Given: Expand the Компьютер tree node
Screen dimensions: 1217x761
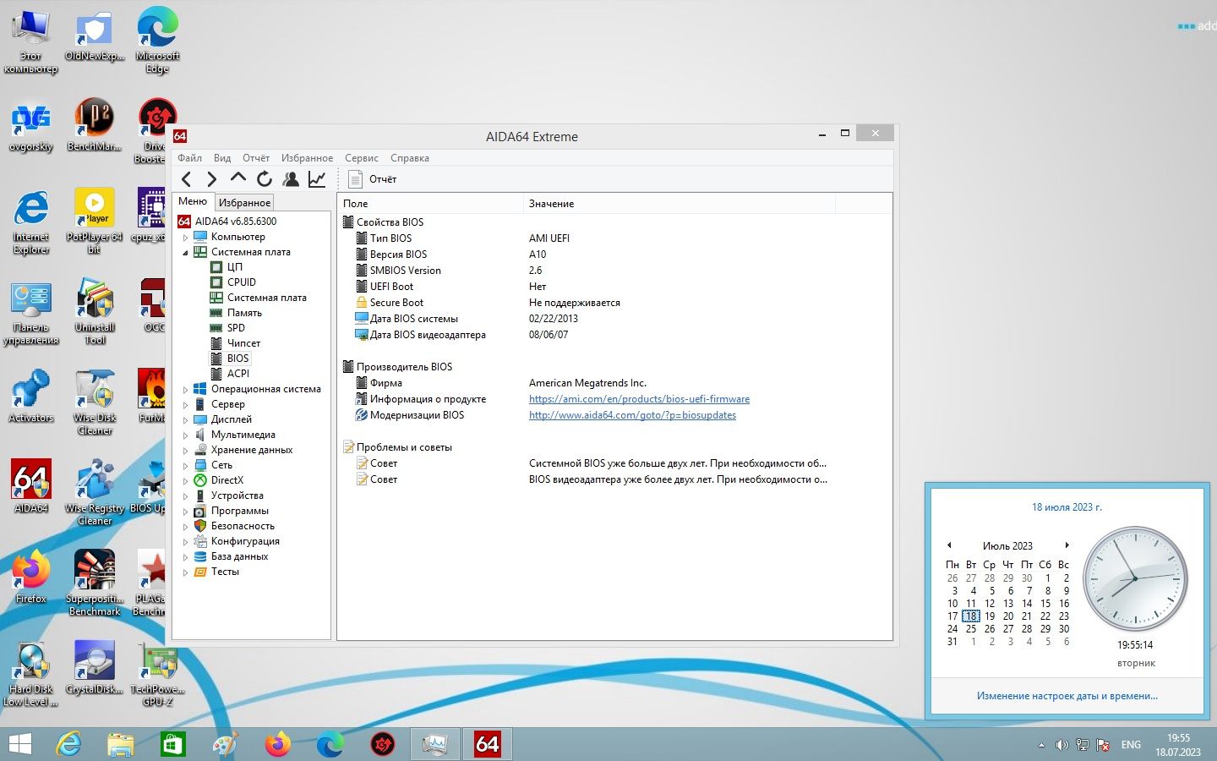Looking at the screenshot, I should click(x=185, y=238).
